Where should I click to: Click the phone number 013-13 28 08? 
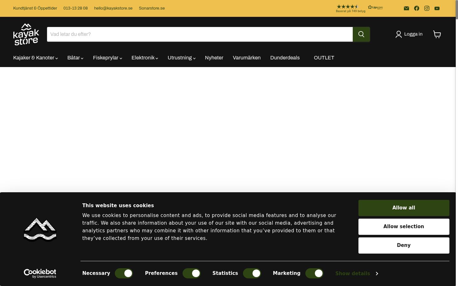pyautogui.click(x=75, y=8)
